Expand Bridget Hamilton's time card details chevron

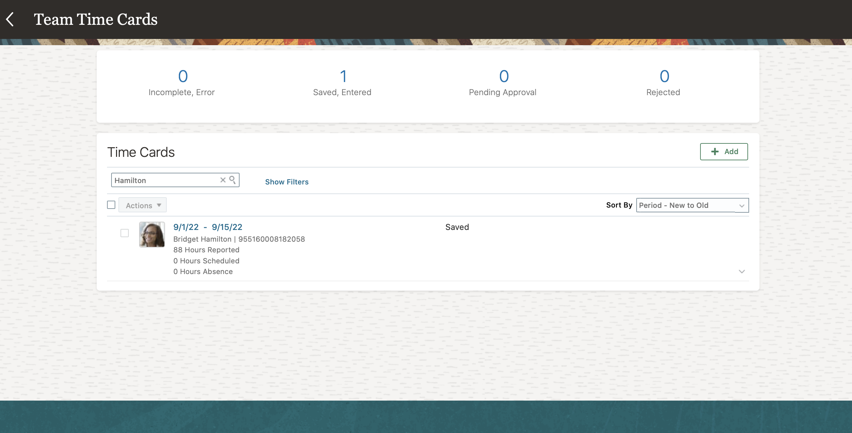(742, 271)
